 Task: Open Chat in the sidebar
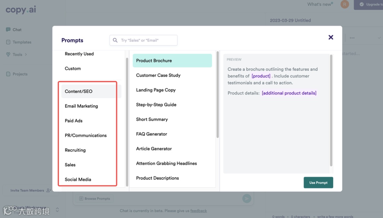pos(14,29)
